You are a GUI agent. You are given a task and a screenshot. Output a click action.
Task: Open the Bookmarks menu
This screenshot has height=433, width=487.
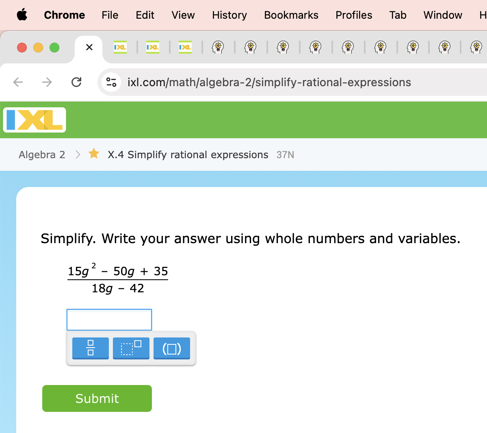[291, 15]
